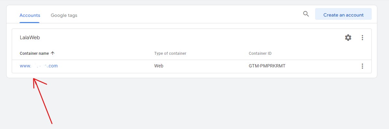Sort by Container name column header
This screenshot has height=129, width=389.
click(34, 53)
